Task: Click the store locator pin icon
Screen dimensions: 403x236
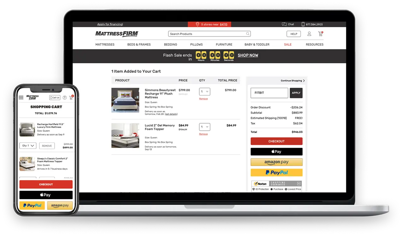Action: coord(197,24)
